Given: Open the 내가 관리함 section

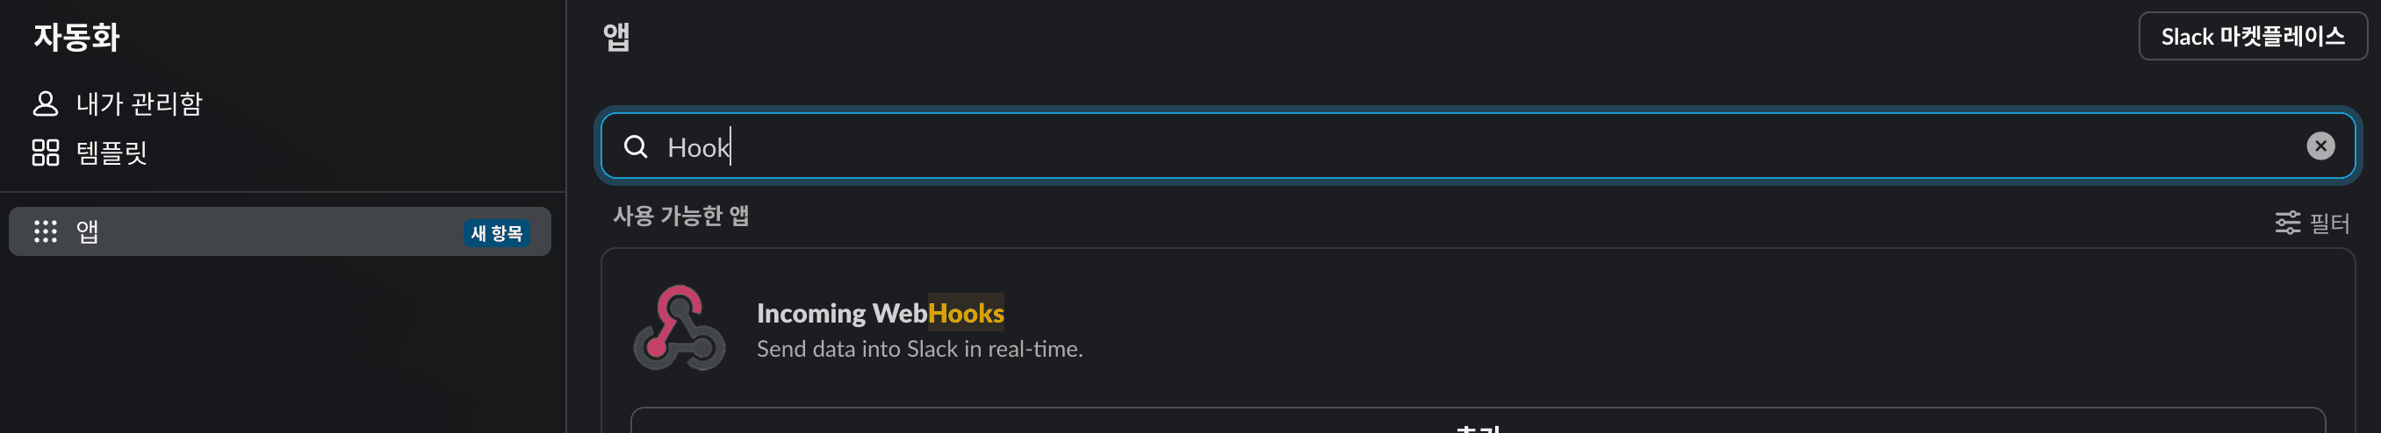Looking at the screenshot, I should pos(139,103).
